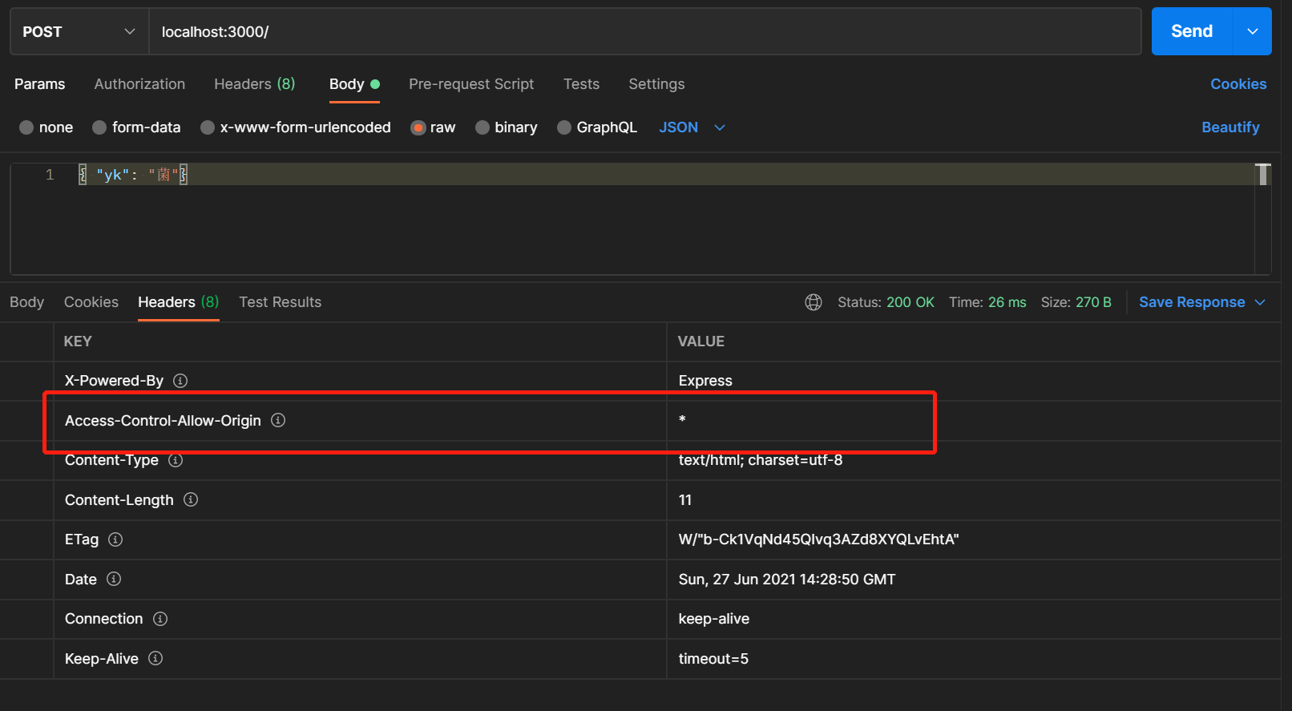Click the localhost:3000/ URL field
1292x711 pixels.
(x=645, y=32)
